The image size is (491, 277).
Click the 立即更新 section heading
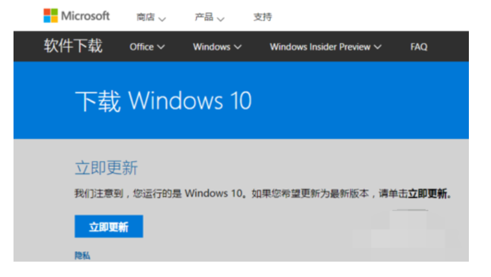[106, 168]
